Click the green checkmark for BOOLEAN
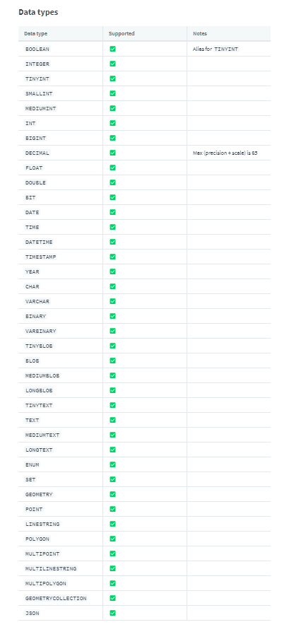Image resolution: width=294 pixels, height=627 pixels. click(113, 49)
